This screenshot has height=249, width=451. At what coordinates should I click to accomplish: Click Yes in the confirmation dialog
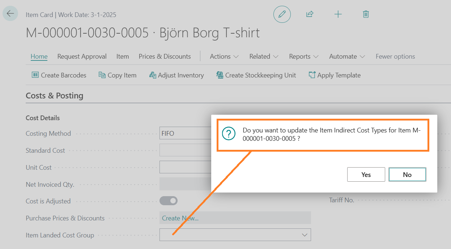(x=366, y=174)
